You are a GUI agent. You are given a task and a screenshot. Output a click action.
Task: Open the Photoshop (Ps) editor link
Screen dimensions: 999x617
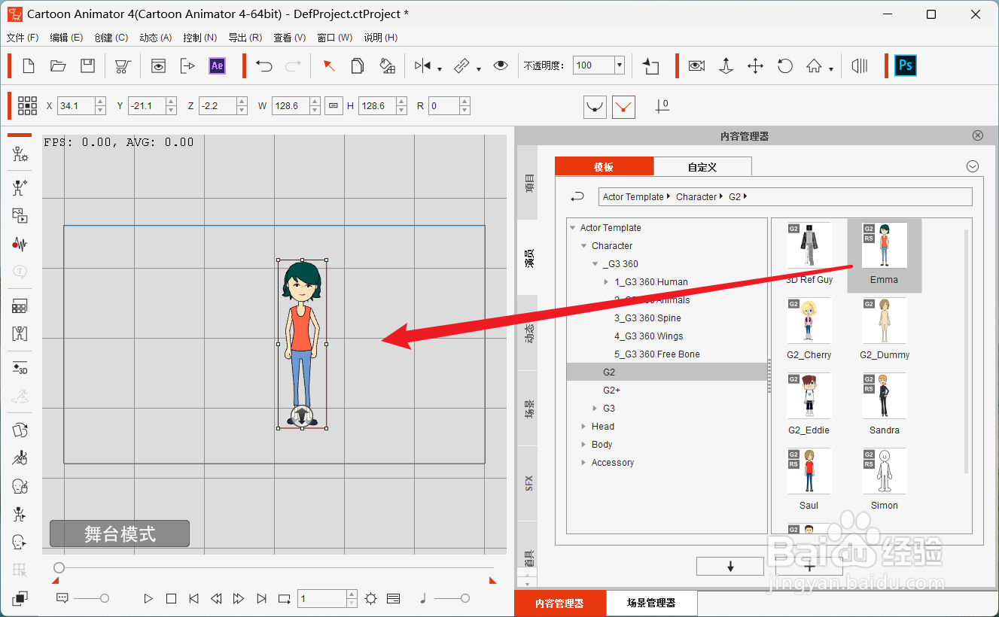906,65
